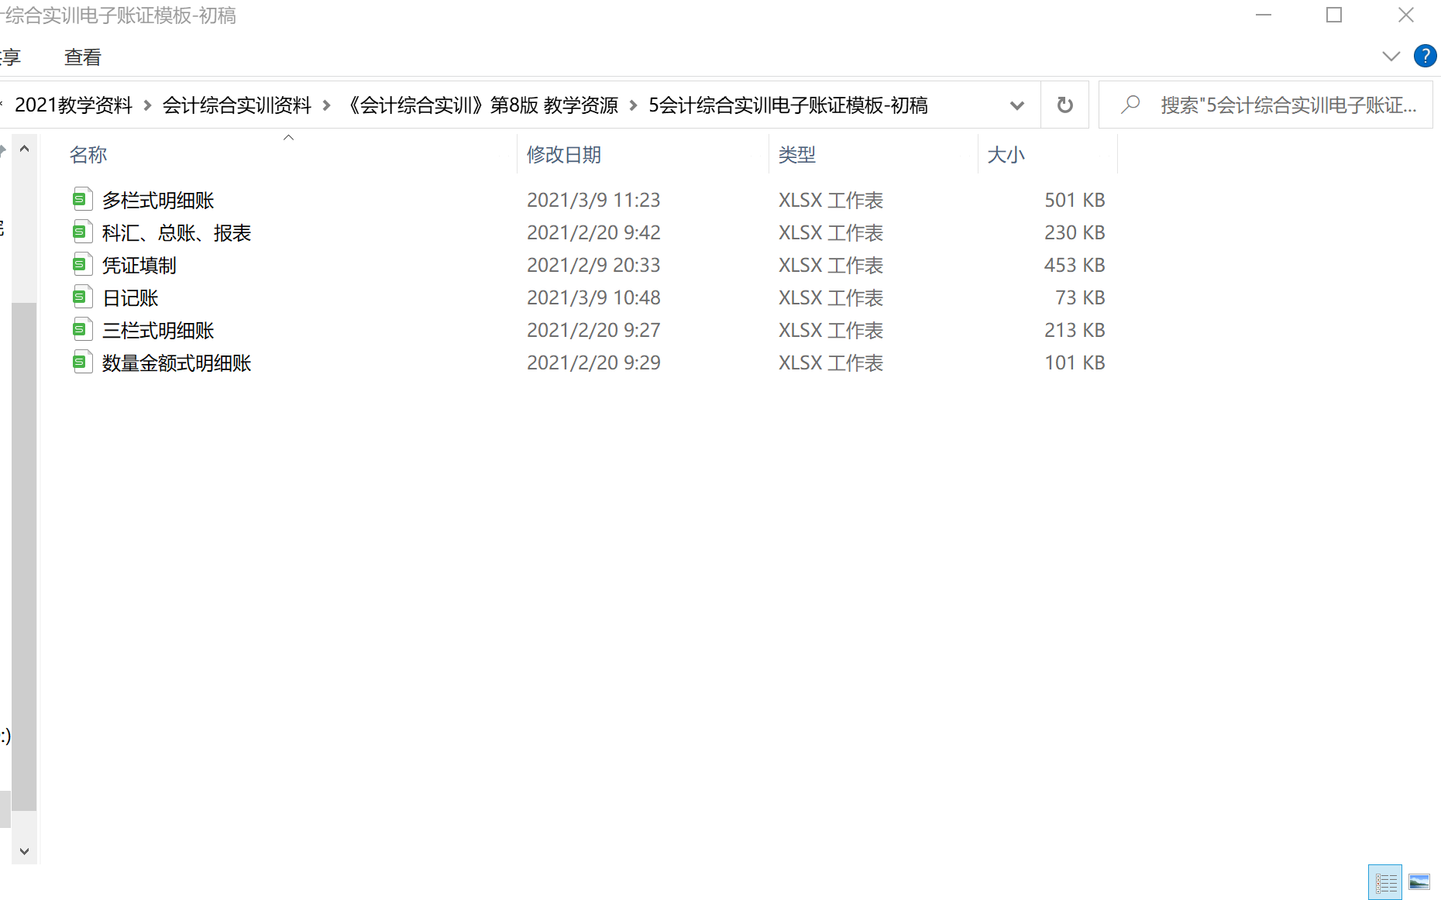
Task: Select the 科汇、总账、报表 file icon
Action: [x=81, y=232]
